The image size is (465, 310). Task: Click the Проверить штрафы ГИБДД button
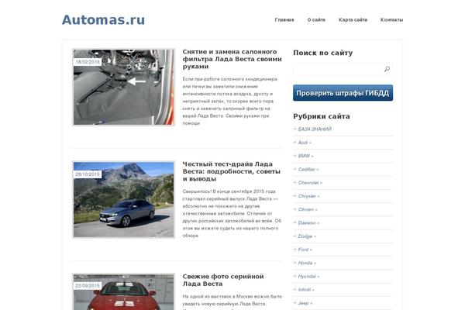tap(343, 93)
